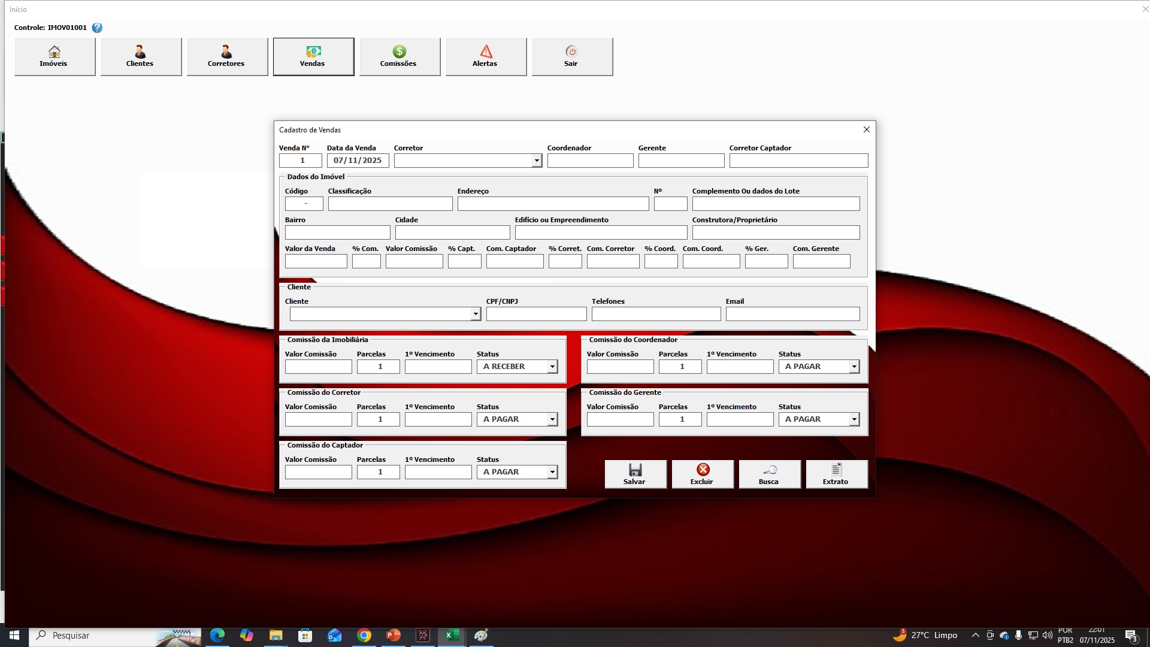This screenshot has width=1150, height=647.
Task: Open PowerPoint from the taskbar
Action: coord(393,635)
